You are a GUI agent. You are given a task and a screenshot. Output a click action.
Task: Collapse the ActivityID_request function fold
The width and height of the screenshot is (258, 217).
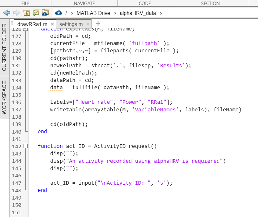pos(25,146)
